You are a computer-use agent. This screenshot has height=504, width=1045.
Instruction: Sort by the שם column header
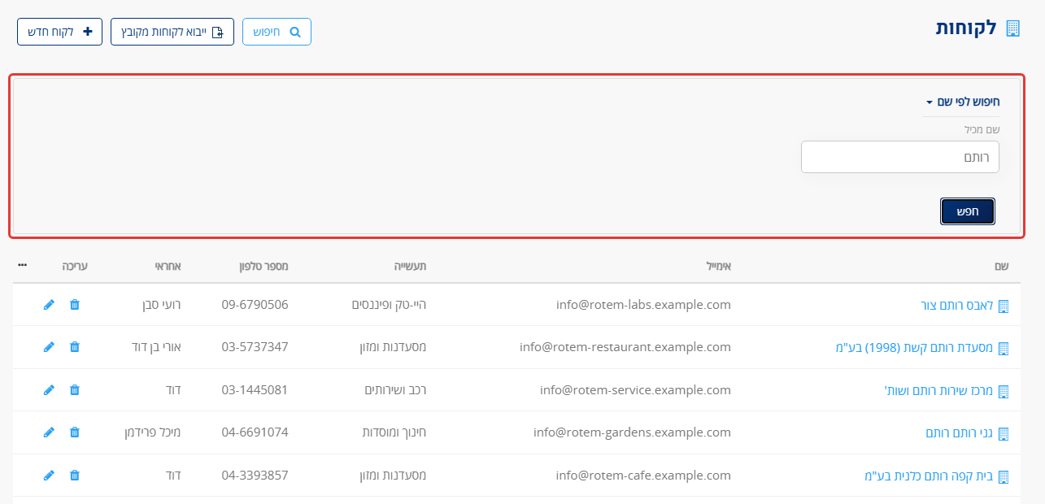click(1002, 266)
